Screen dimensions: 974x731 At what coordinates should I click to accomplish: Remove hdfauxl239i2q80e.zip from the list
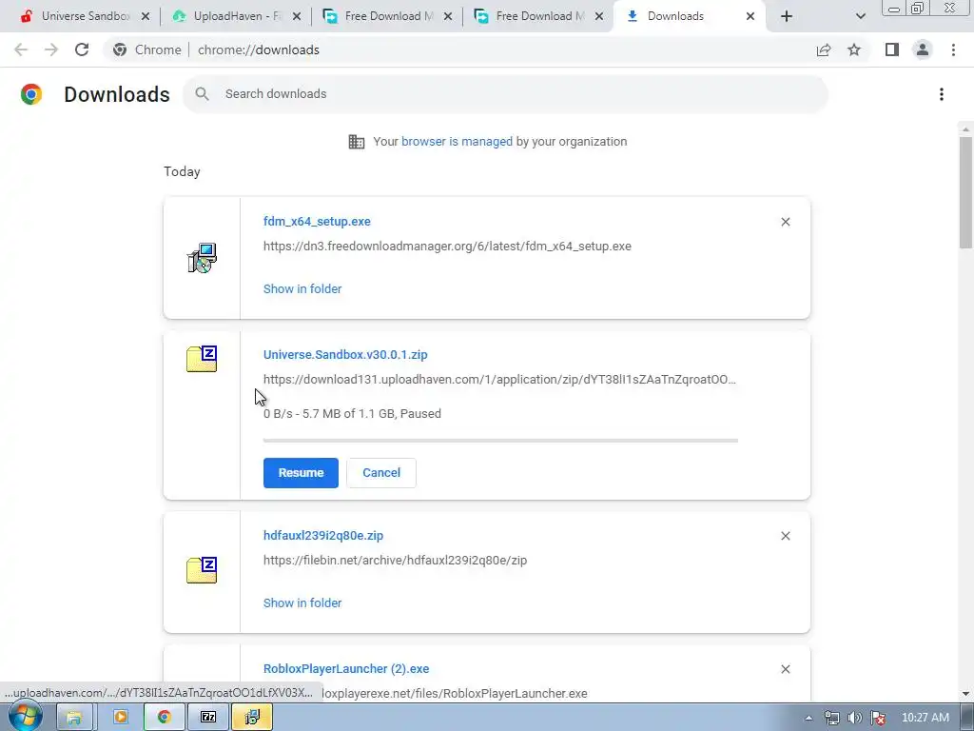coord(785,536)
